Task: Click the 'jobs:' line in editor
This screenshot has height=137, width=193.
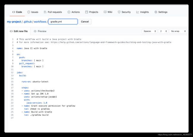Action: pyautogui.click(x=20, y=73)
